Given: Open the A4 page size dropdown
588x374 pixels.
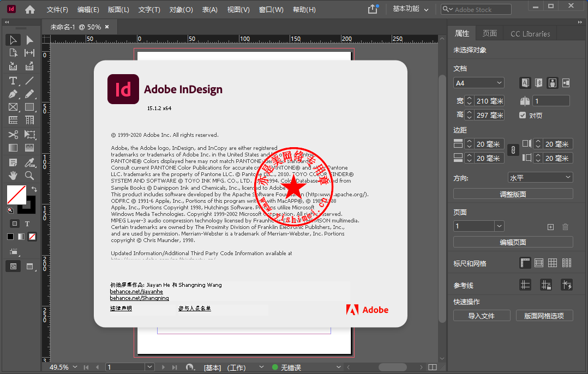Looking at the screenshot, I should click(478, 83).
